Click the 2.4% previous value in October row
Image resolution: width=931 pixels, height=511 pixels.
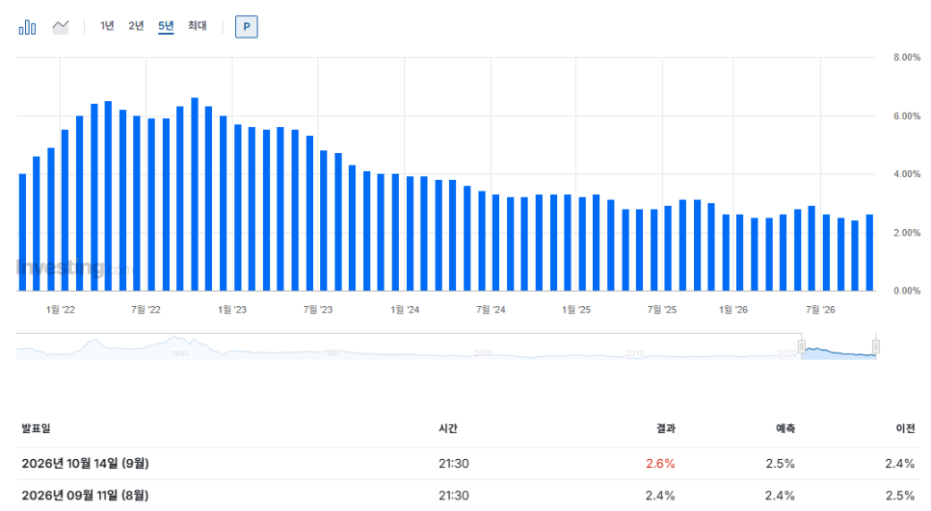coord(900,464)
